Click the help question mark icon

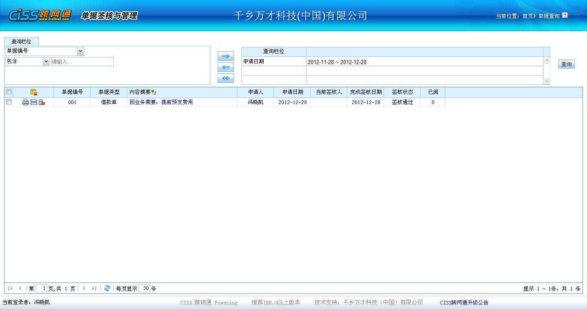(565, 16)
